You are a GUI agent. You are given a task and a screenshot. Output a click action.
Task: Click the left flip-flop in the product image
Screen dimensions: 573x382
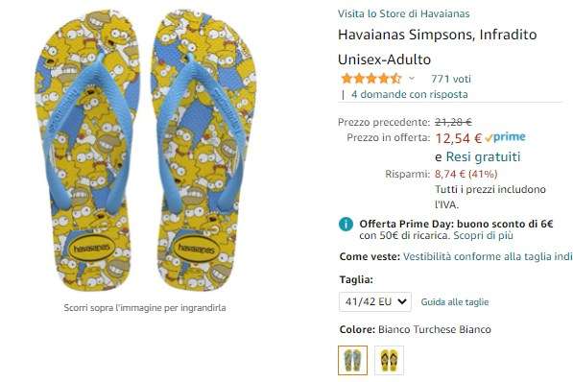point(87,151)
